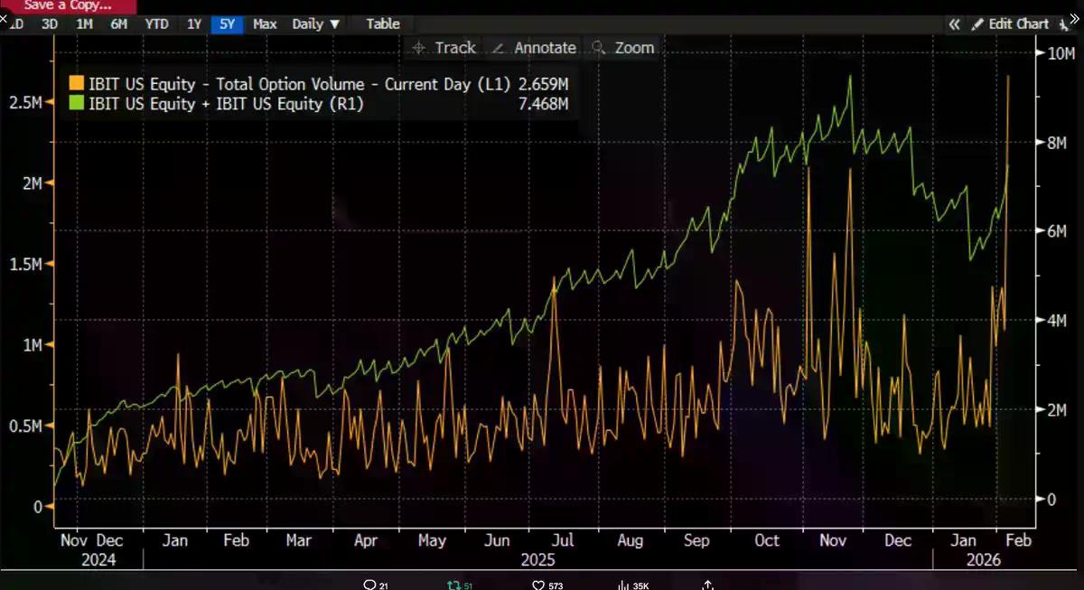This screenshot has width=1084, height=590.
Task: Activate the Track crosshair tool
Action: pyautogui.click(x=443, y=48)
